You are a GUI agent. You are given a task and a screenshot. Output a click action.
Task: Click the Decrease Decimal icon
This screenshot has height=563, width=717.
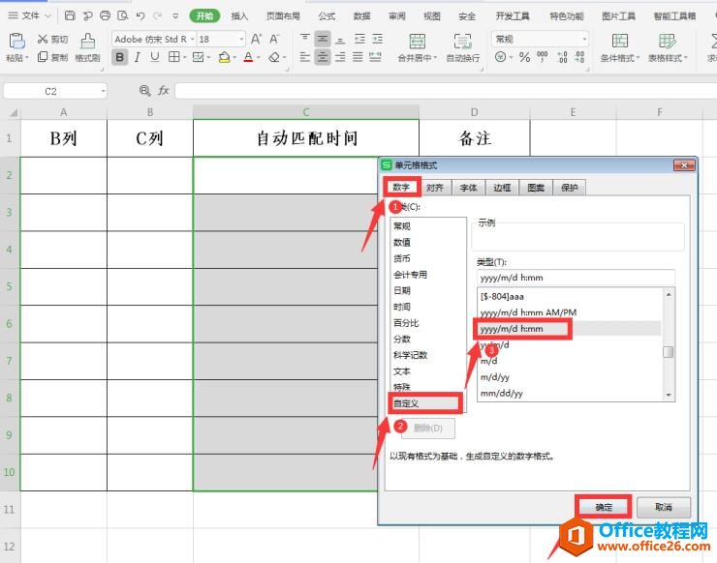pos(579,57)
